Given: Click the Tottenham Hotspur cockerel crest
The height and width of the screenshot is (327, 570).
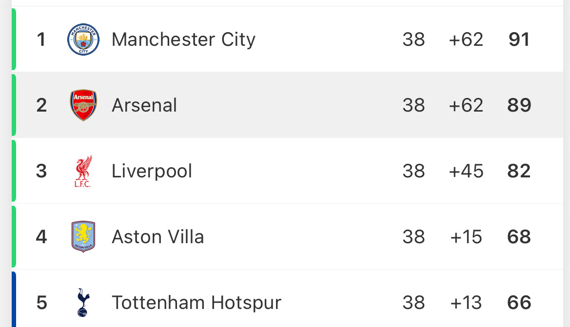Looking at the screenshot, I should [83, 302].
